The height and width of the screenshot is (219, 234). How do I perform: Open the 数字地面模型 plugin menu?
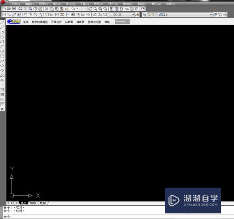40,22
